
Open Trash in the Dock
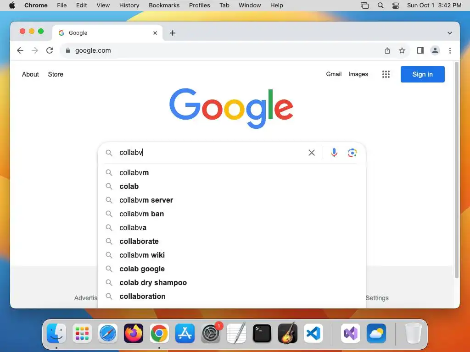414,333
